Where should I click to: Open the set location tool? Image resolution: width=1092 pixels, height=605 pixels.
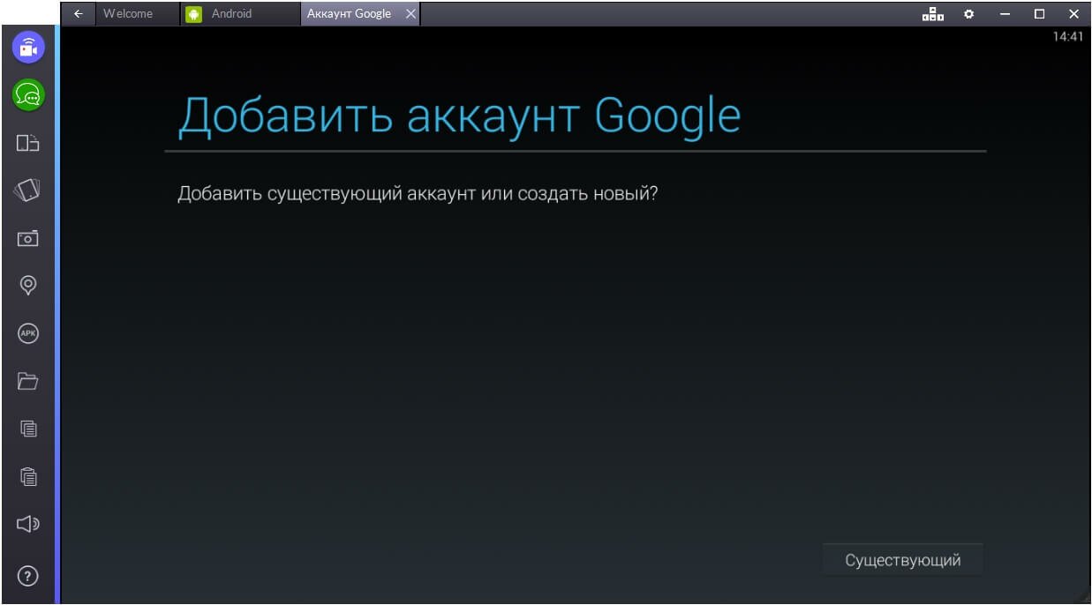(27, 285)
